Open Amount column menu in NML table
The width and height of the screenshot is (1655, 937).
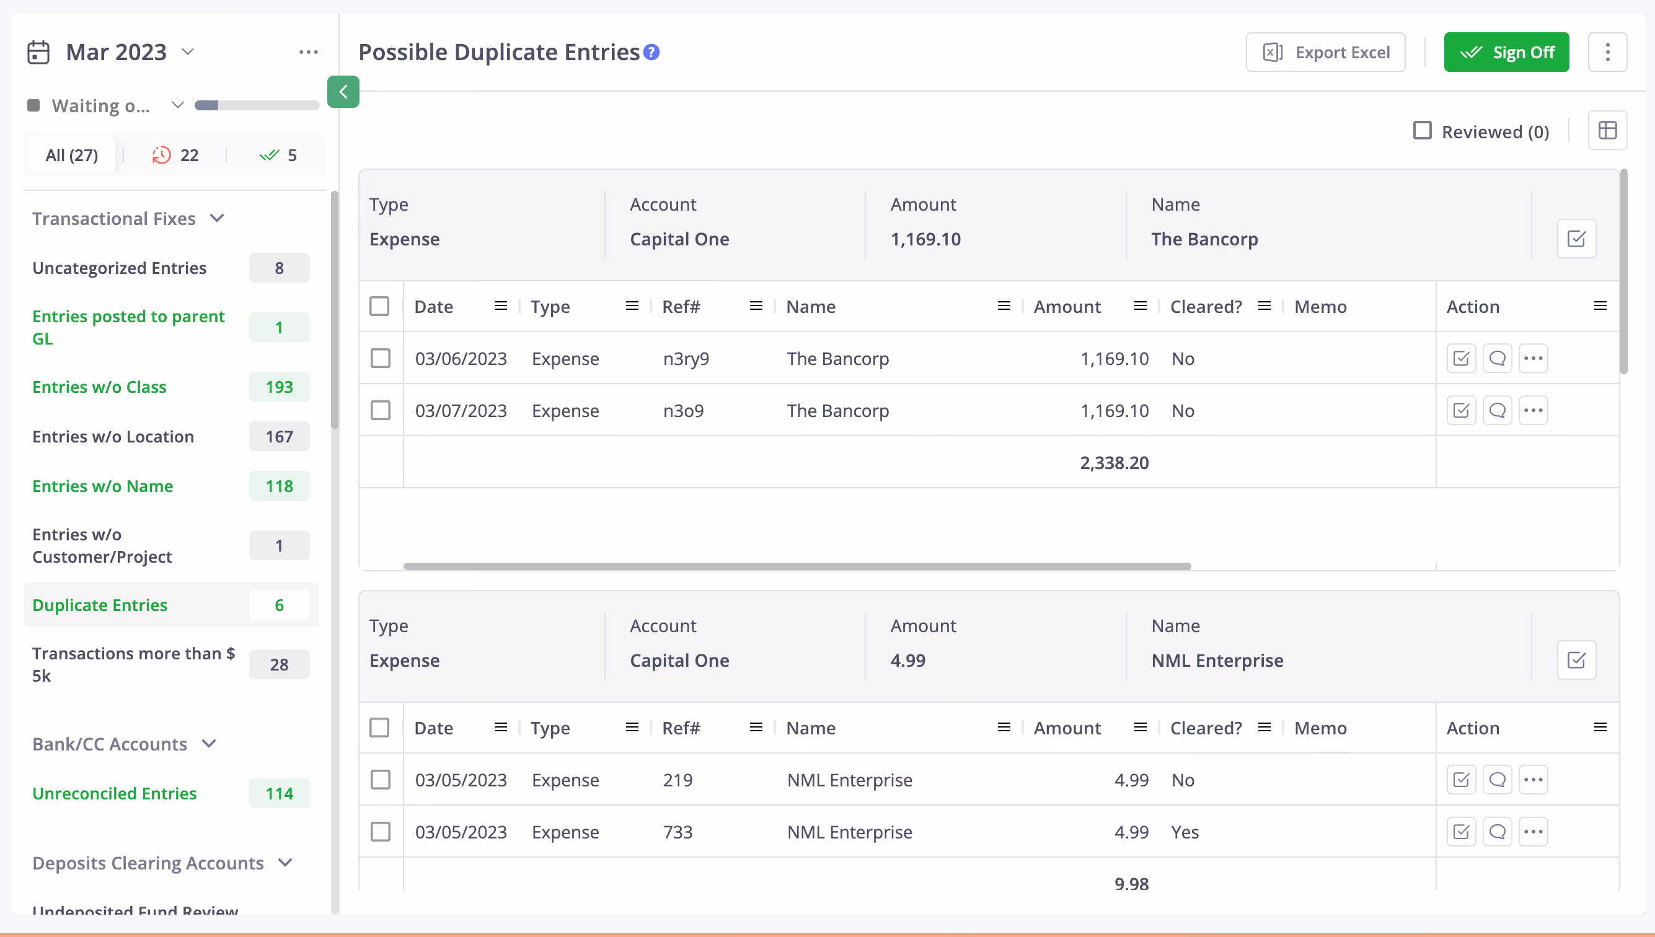point(1140,727)
